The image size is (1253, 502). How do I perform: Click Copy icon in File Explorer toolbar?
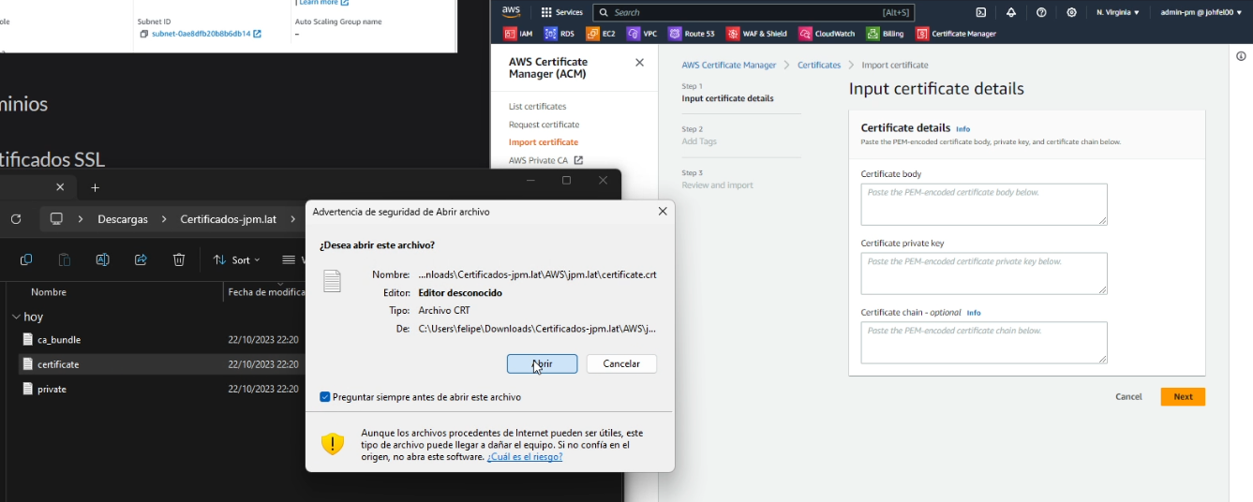pos(26,259)
